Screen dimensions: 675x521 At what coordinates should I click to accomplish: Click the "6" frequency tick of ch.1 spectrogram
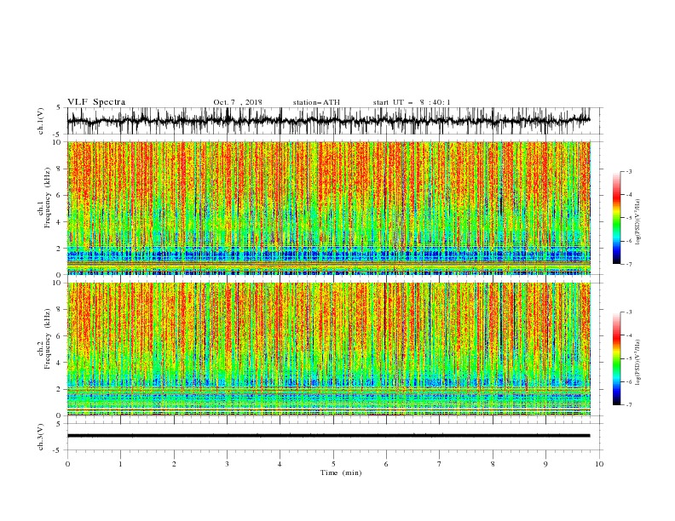60,196
